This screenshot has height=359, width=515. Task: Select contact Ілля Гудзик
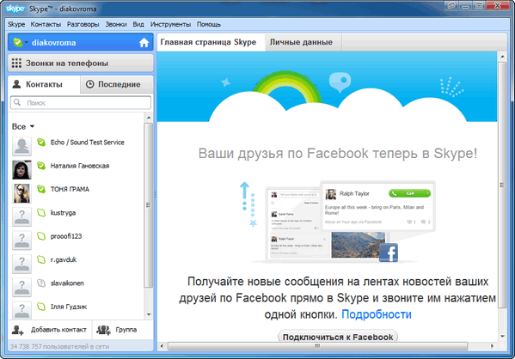(76, 310)
